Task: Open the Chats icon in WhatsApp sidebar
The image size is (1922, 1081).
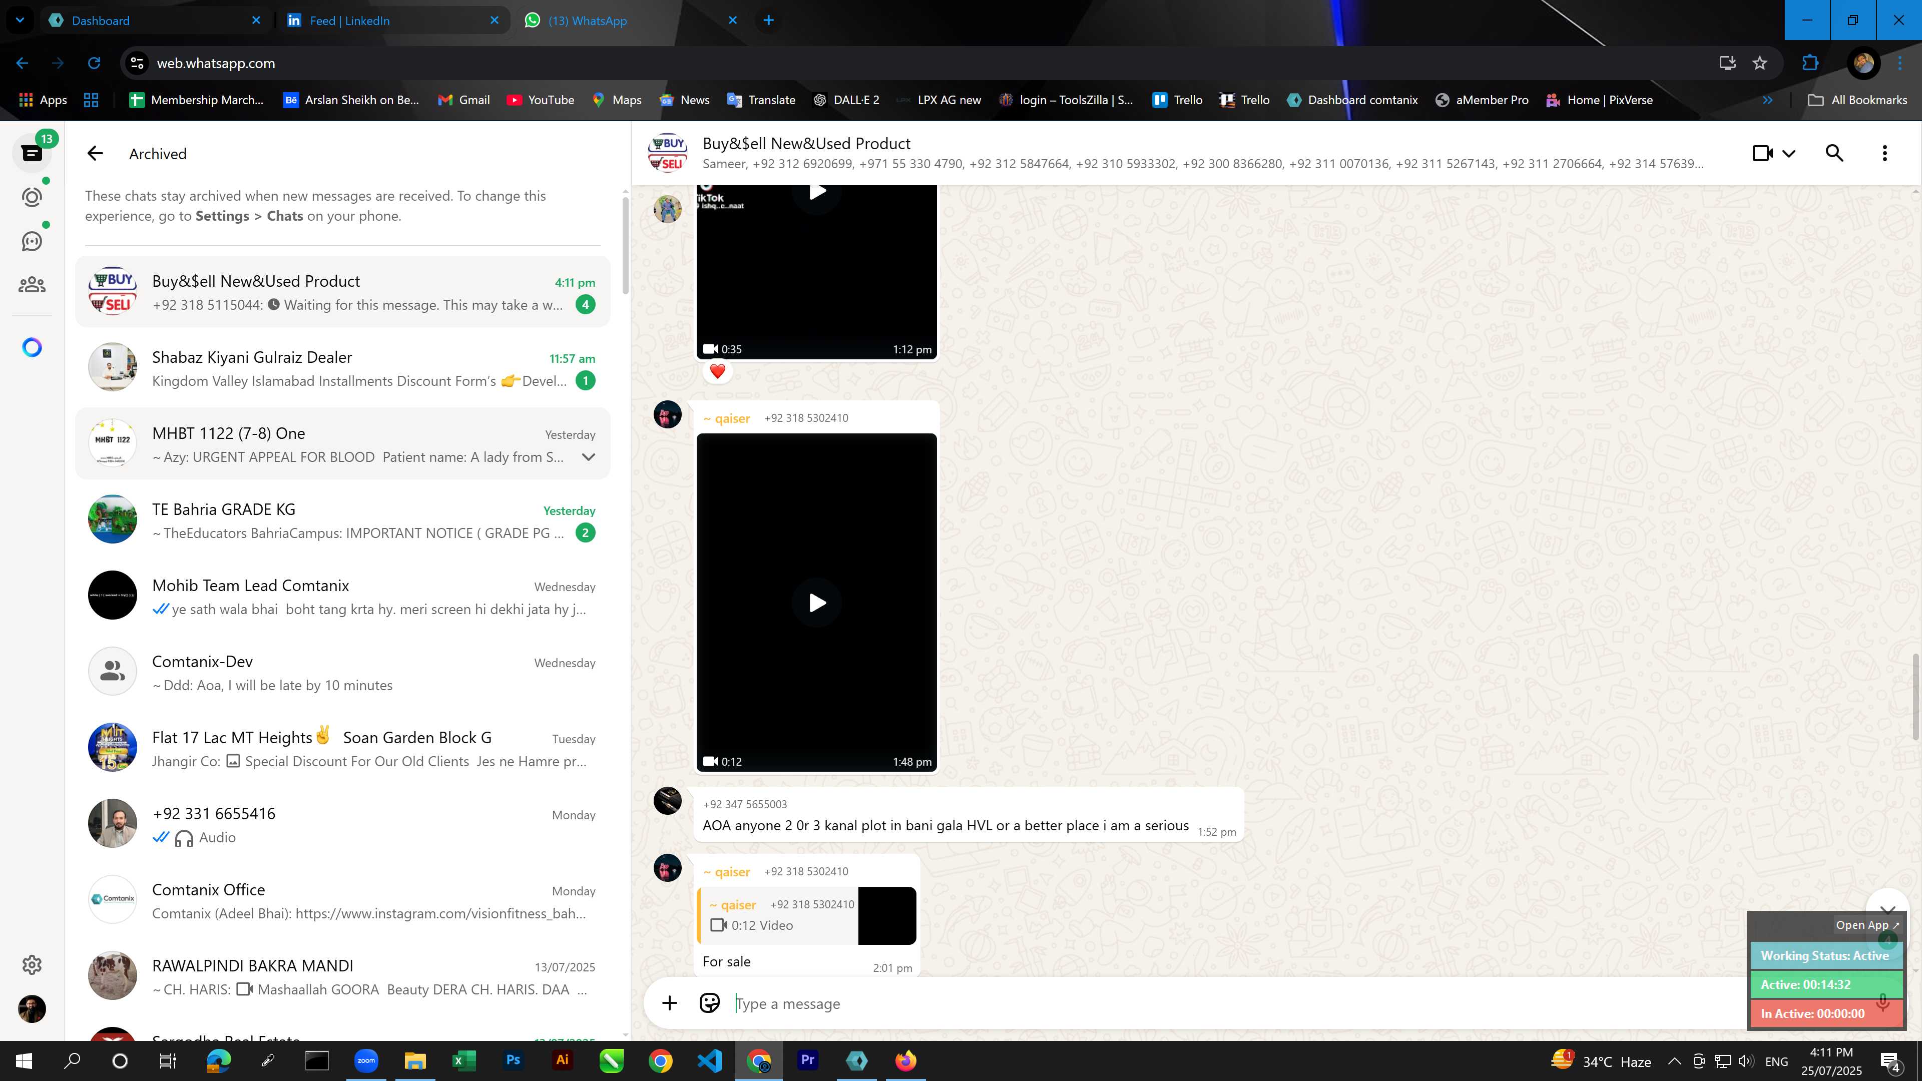Action: [x=32, y=154]
